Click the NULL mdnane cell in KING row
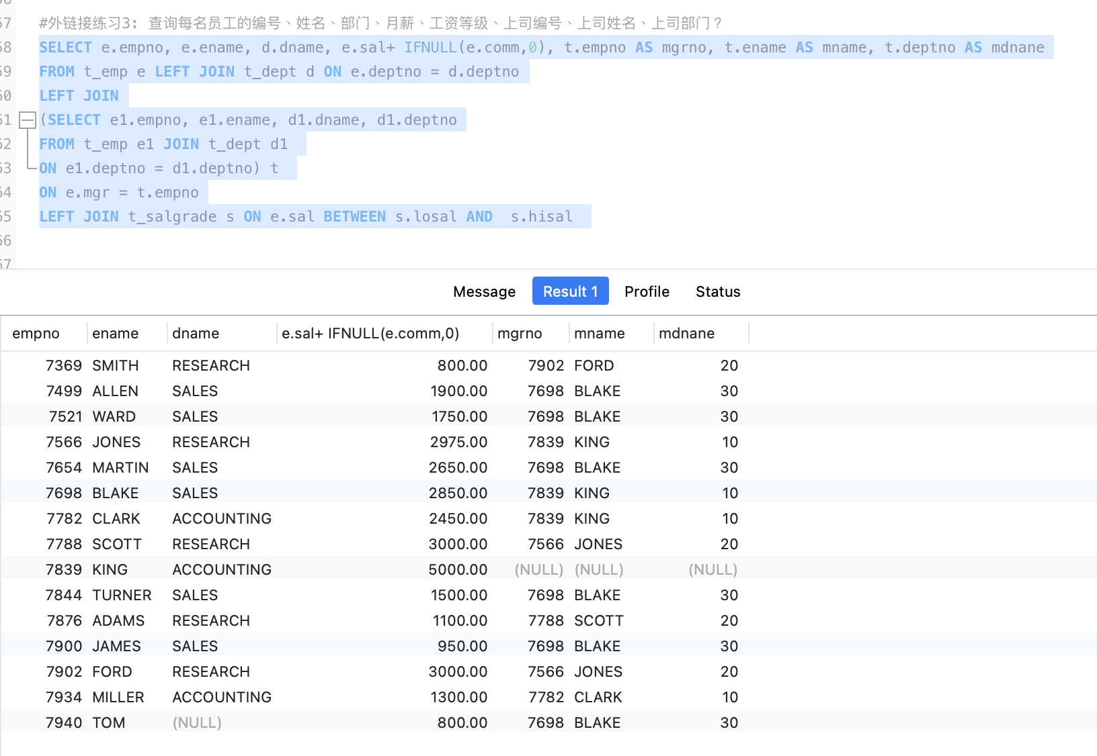Image resolution: width=1097 pixels, height=756 pixels. coord(713,570)
